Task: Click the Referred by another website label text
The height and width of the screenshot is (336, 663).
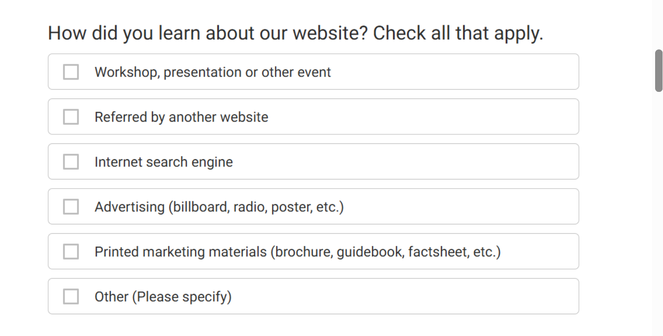Action: coord(181,117)
